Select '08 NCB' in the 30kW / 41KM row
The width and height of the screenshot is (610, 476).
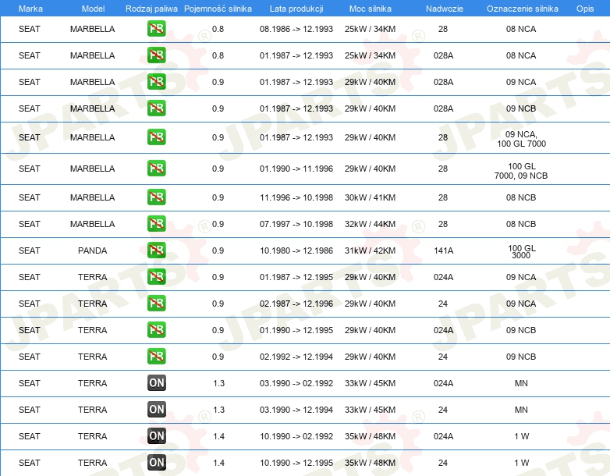(521, 197)
